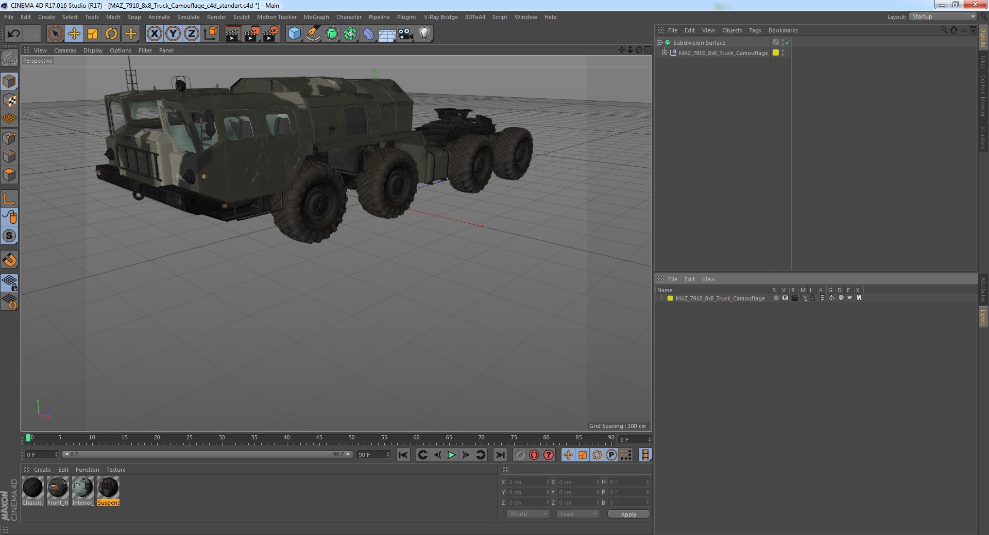Screen dimensions: 989x535
Task: Switch to Model mode
Action: click(x=9, y=81)
